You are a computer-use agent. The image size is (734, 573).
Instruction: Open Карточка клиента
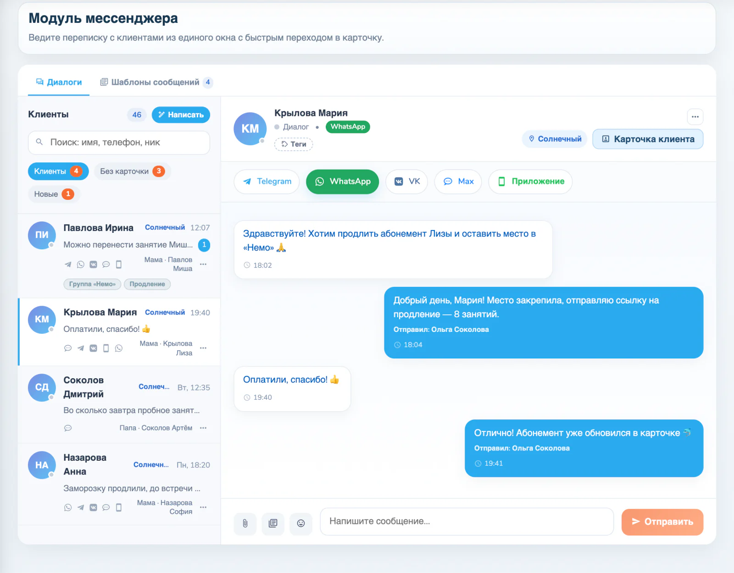click(648, 139)
